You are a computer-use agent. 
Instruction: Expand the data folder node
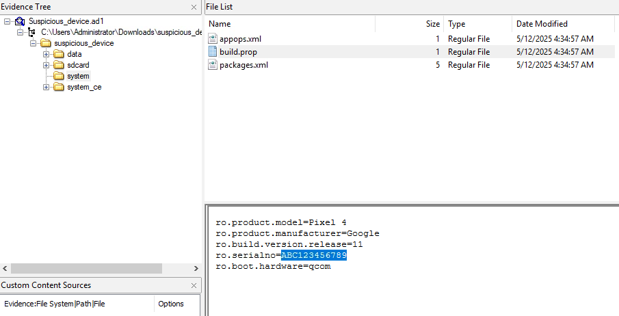(47, 54)
